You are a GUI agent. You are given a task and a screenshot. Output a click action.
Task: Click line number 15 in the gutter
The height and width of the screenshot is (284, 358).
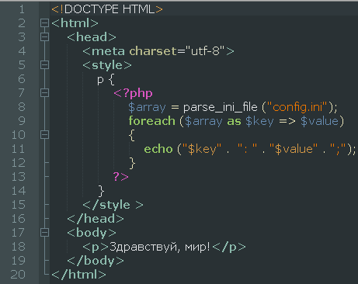(x=18, y=205)
